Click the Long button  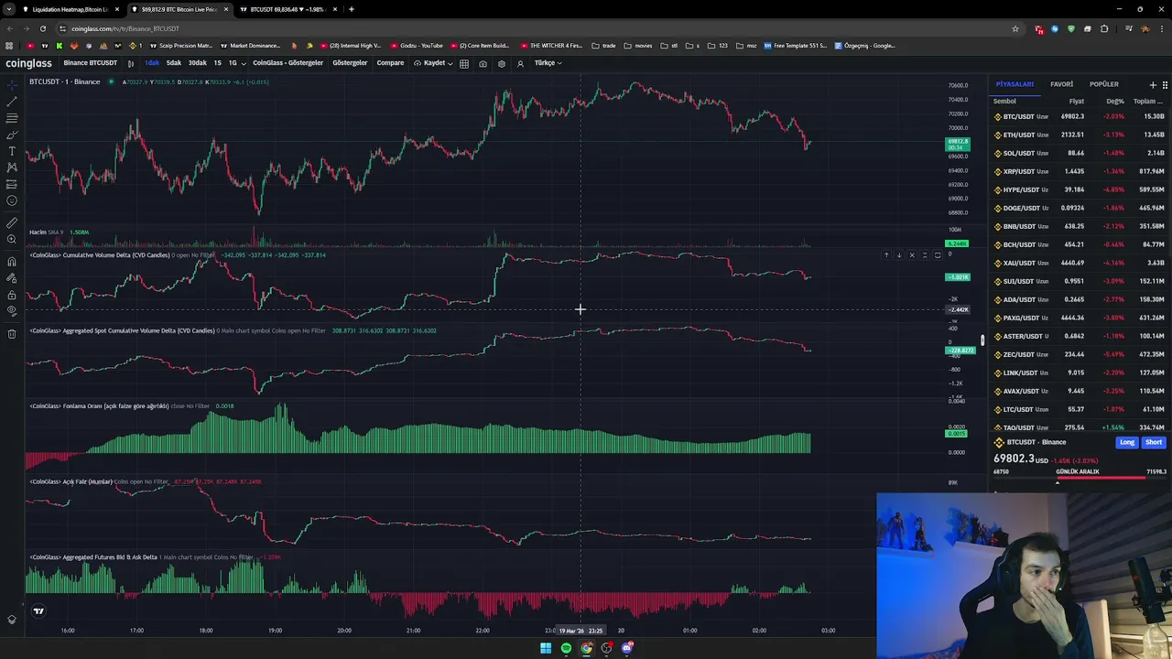tap(1126, 443)
